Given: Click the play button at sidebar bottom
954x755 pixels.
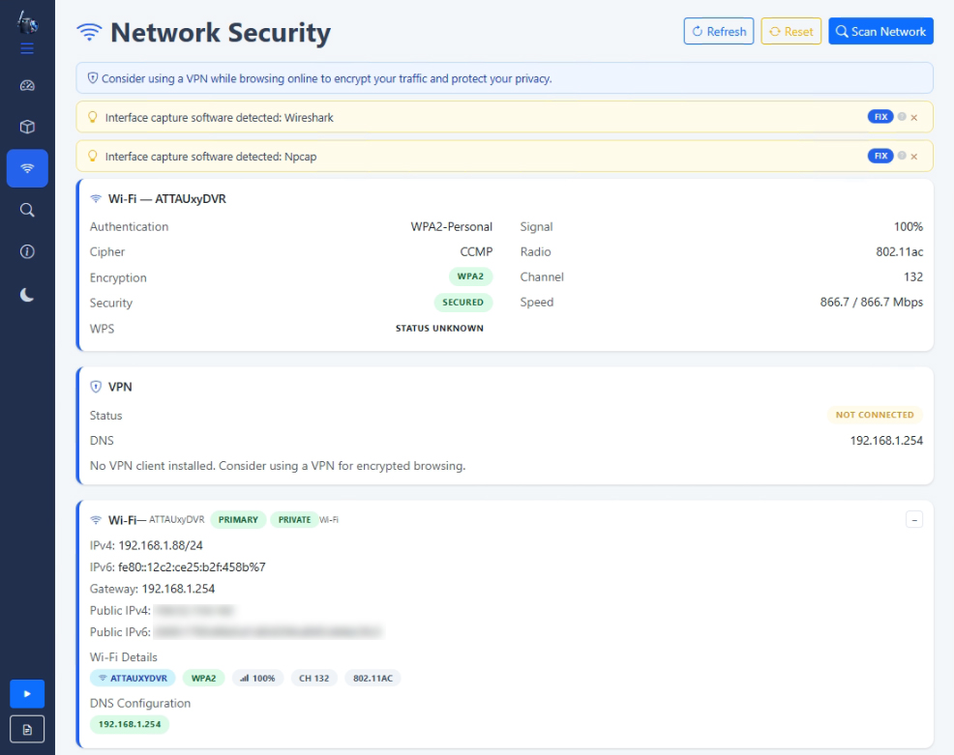Looking at the screenshot, I should click(27, 694).
